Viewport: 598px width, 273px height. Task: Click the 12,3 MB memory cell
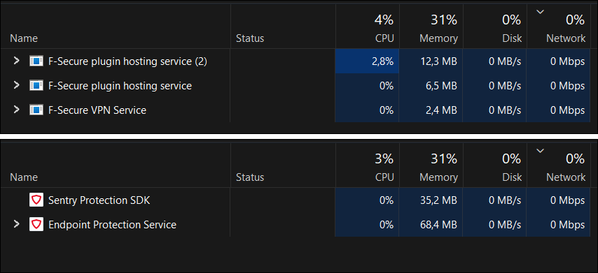click(431, 61)
